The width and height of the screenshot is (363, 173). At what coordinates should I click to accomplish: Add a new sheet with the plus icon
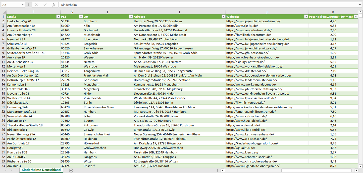(71, 170)
